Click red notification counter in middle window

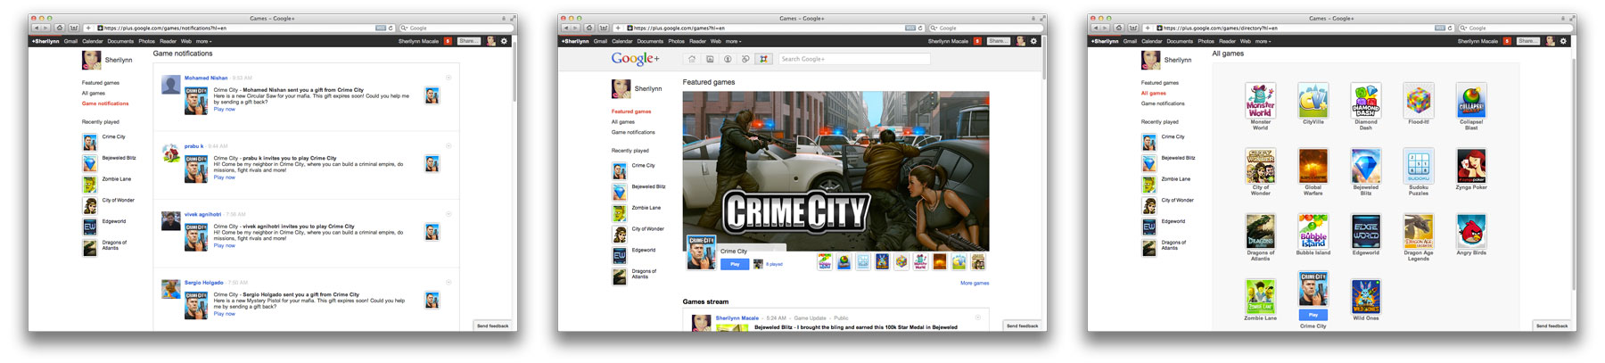coord(977,41)
